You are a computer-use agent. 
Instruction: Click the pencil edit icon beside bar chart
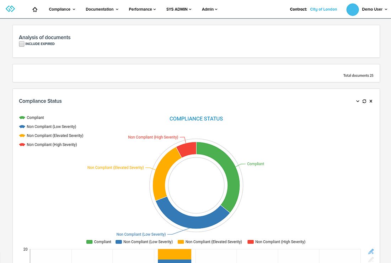coord(371,252)
